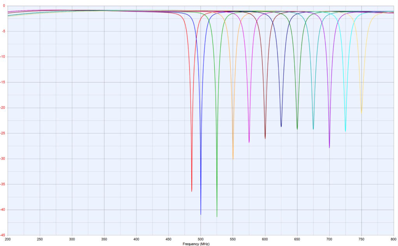Click the x-axis label "800"

393,239
